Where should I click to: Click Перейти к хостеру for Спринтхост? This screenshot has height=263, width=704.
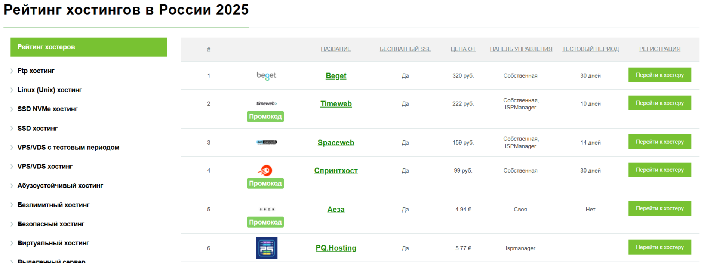pos(660,170)
